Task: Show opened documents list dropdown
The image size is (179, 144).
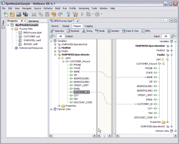Action: point(171,21)
